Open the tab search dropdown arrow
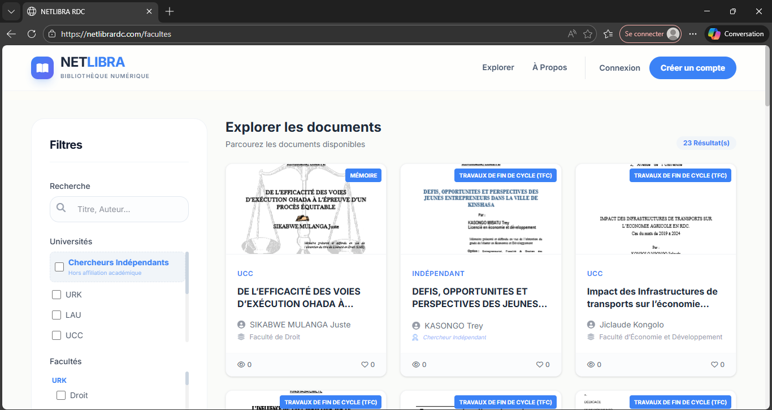 [x=11, y=11]
